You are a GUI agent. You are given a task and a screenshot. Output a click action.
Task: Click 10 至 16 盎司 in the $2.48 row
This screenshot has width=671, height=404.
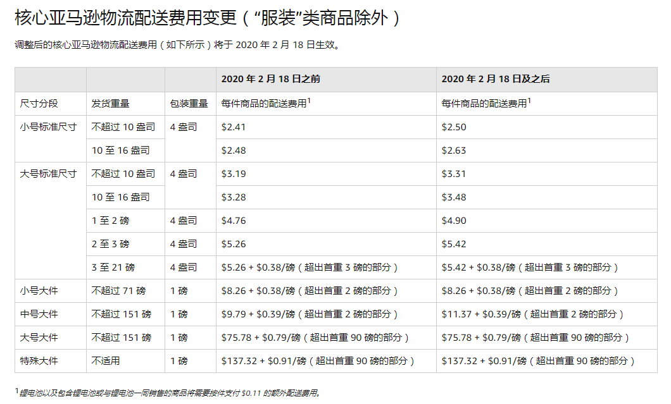pos(121,150)
